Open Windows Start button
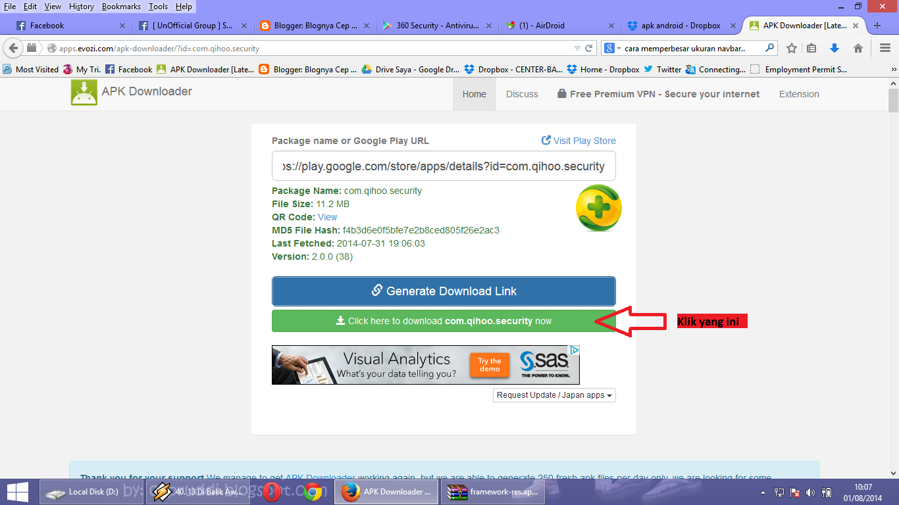This screenshot has height=505, width=899. (17, 492)
